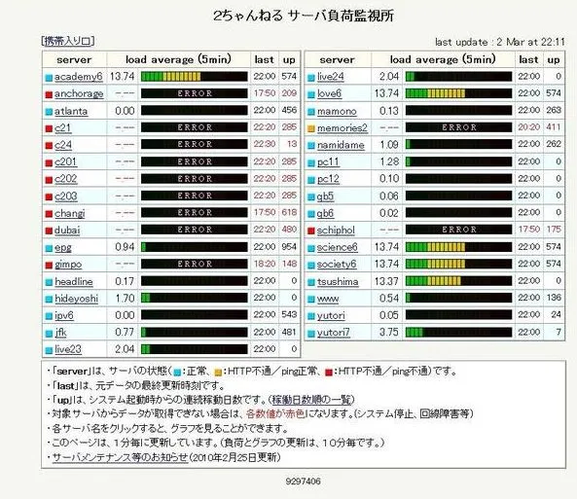
Task: Click the blue 正常 legend icon
Action: [x=177, y=373]
